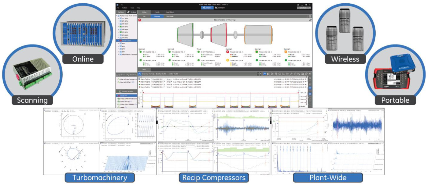Open the Overview (Turbo) plot session
This screenshot has height=185, width=428.
coord(148,74)
